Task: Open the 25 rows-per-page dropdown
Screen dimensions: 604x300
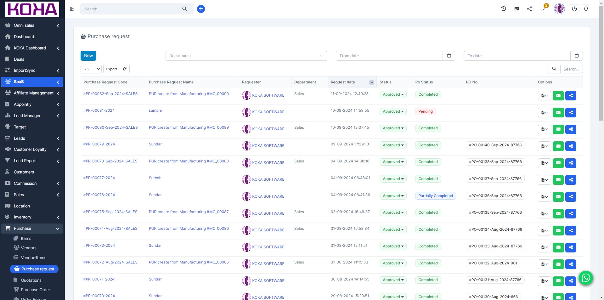Action: (x=91, y=69)
